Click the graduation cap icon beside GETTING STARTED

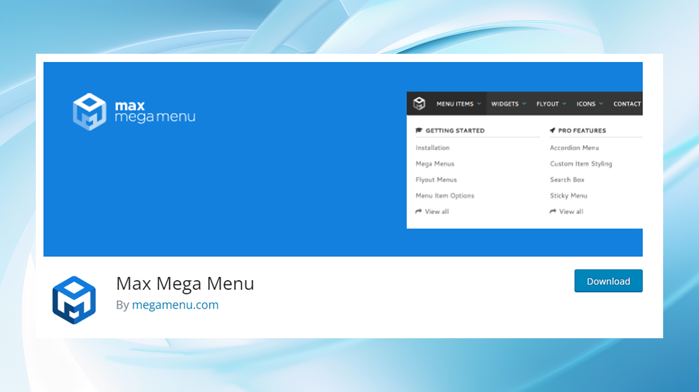pos(419,130)
